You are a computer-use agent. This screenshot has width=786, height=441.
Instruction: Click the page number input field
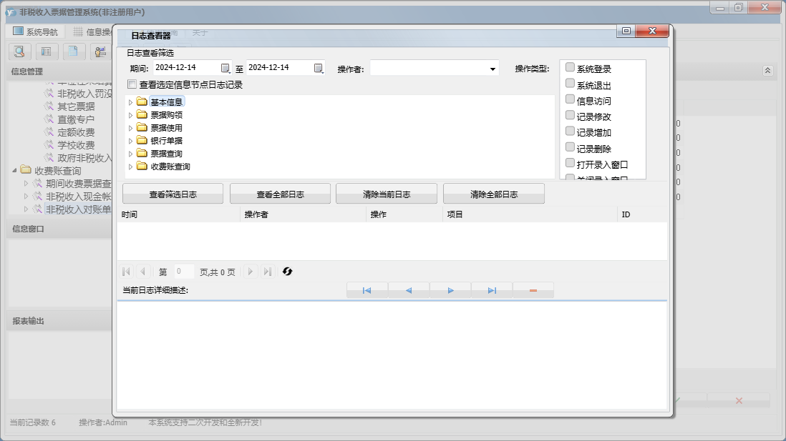tap(184, 272)
